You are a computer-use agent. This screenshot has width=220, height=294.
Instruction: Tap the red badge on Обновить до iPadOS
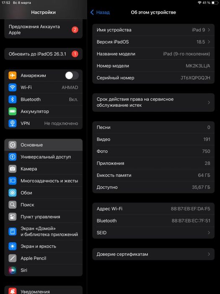click(x=75, y=54)
